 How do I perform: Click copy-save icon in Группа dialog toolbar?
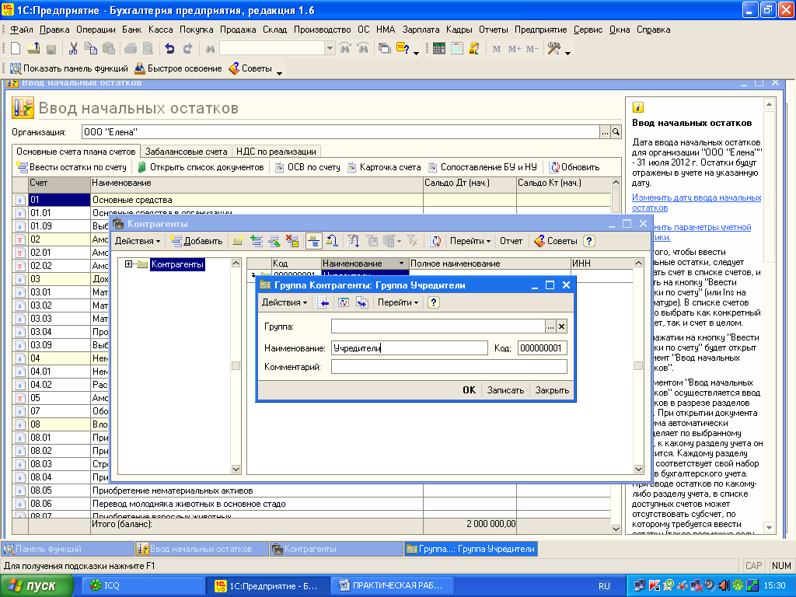coord(362,302)
